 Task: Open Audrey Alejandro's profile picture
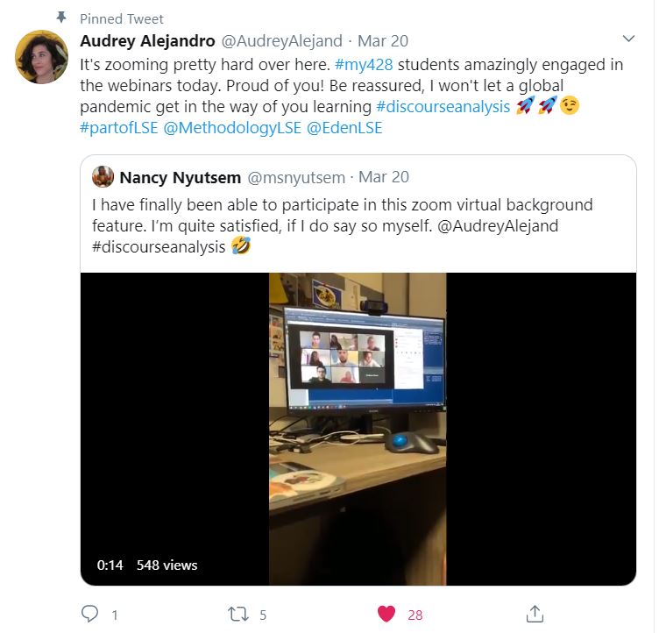click(x=41, y=57)
